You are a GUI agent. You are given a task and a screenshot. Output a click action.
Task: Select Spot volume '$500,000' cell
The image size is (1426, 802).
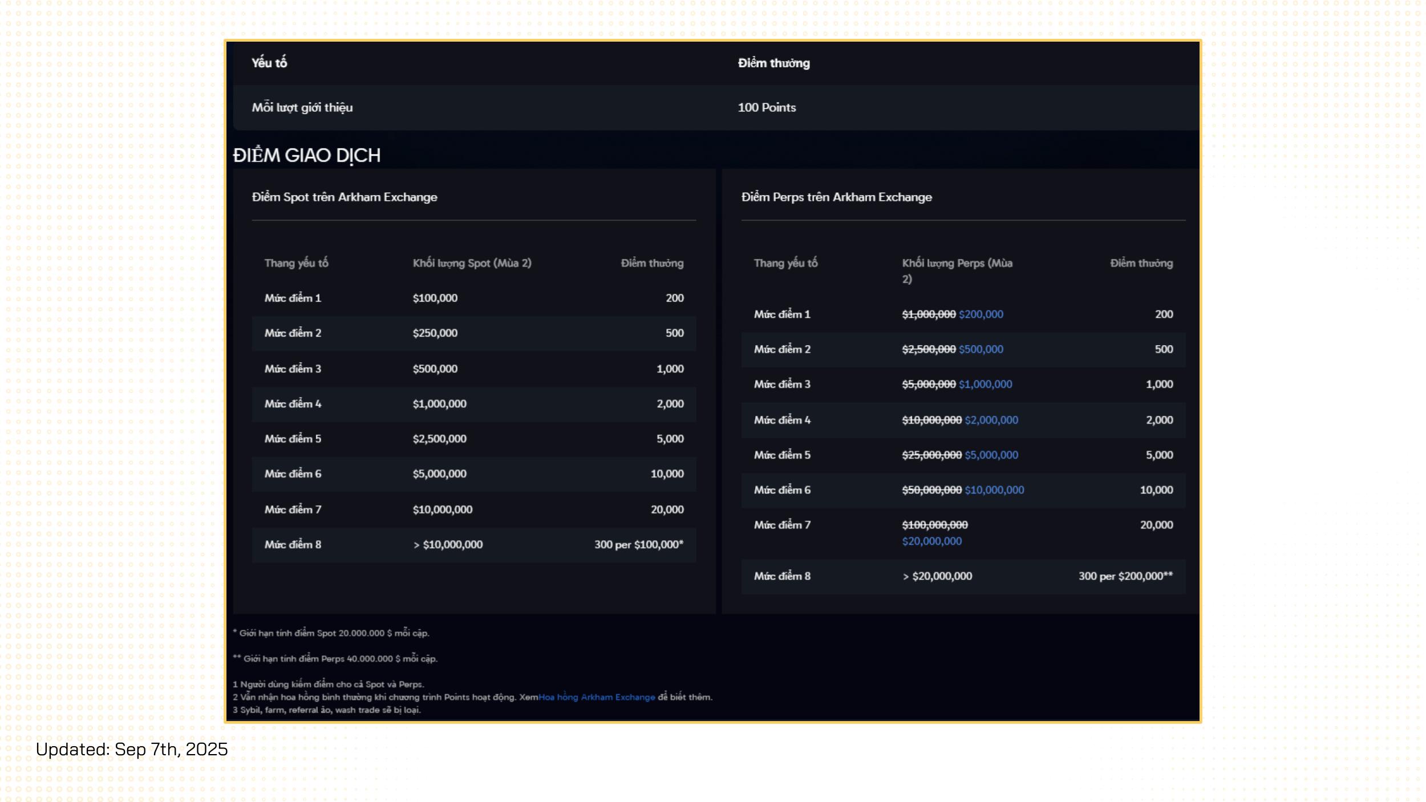click(x=435, y=368)
